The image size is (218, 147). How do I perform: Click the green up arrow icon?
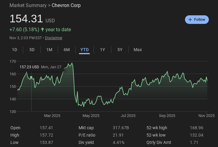coord(42,30)
